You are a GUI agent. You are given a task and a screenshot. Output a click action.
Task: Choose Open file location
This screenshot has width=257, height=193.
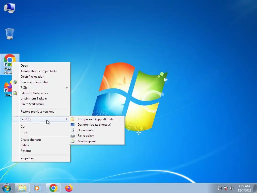(x=41, y=77)
